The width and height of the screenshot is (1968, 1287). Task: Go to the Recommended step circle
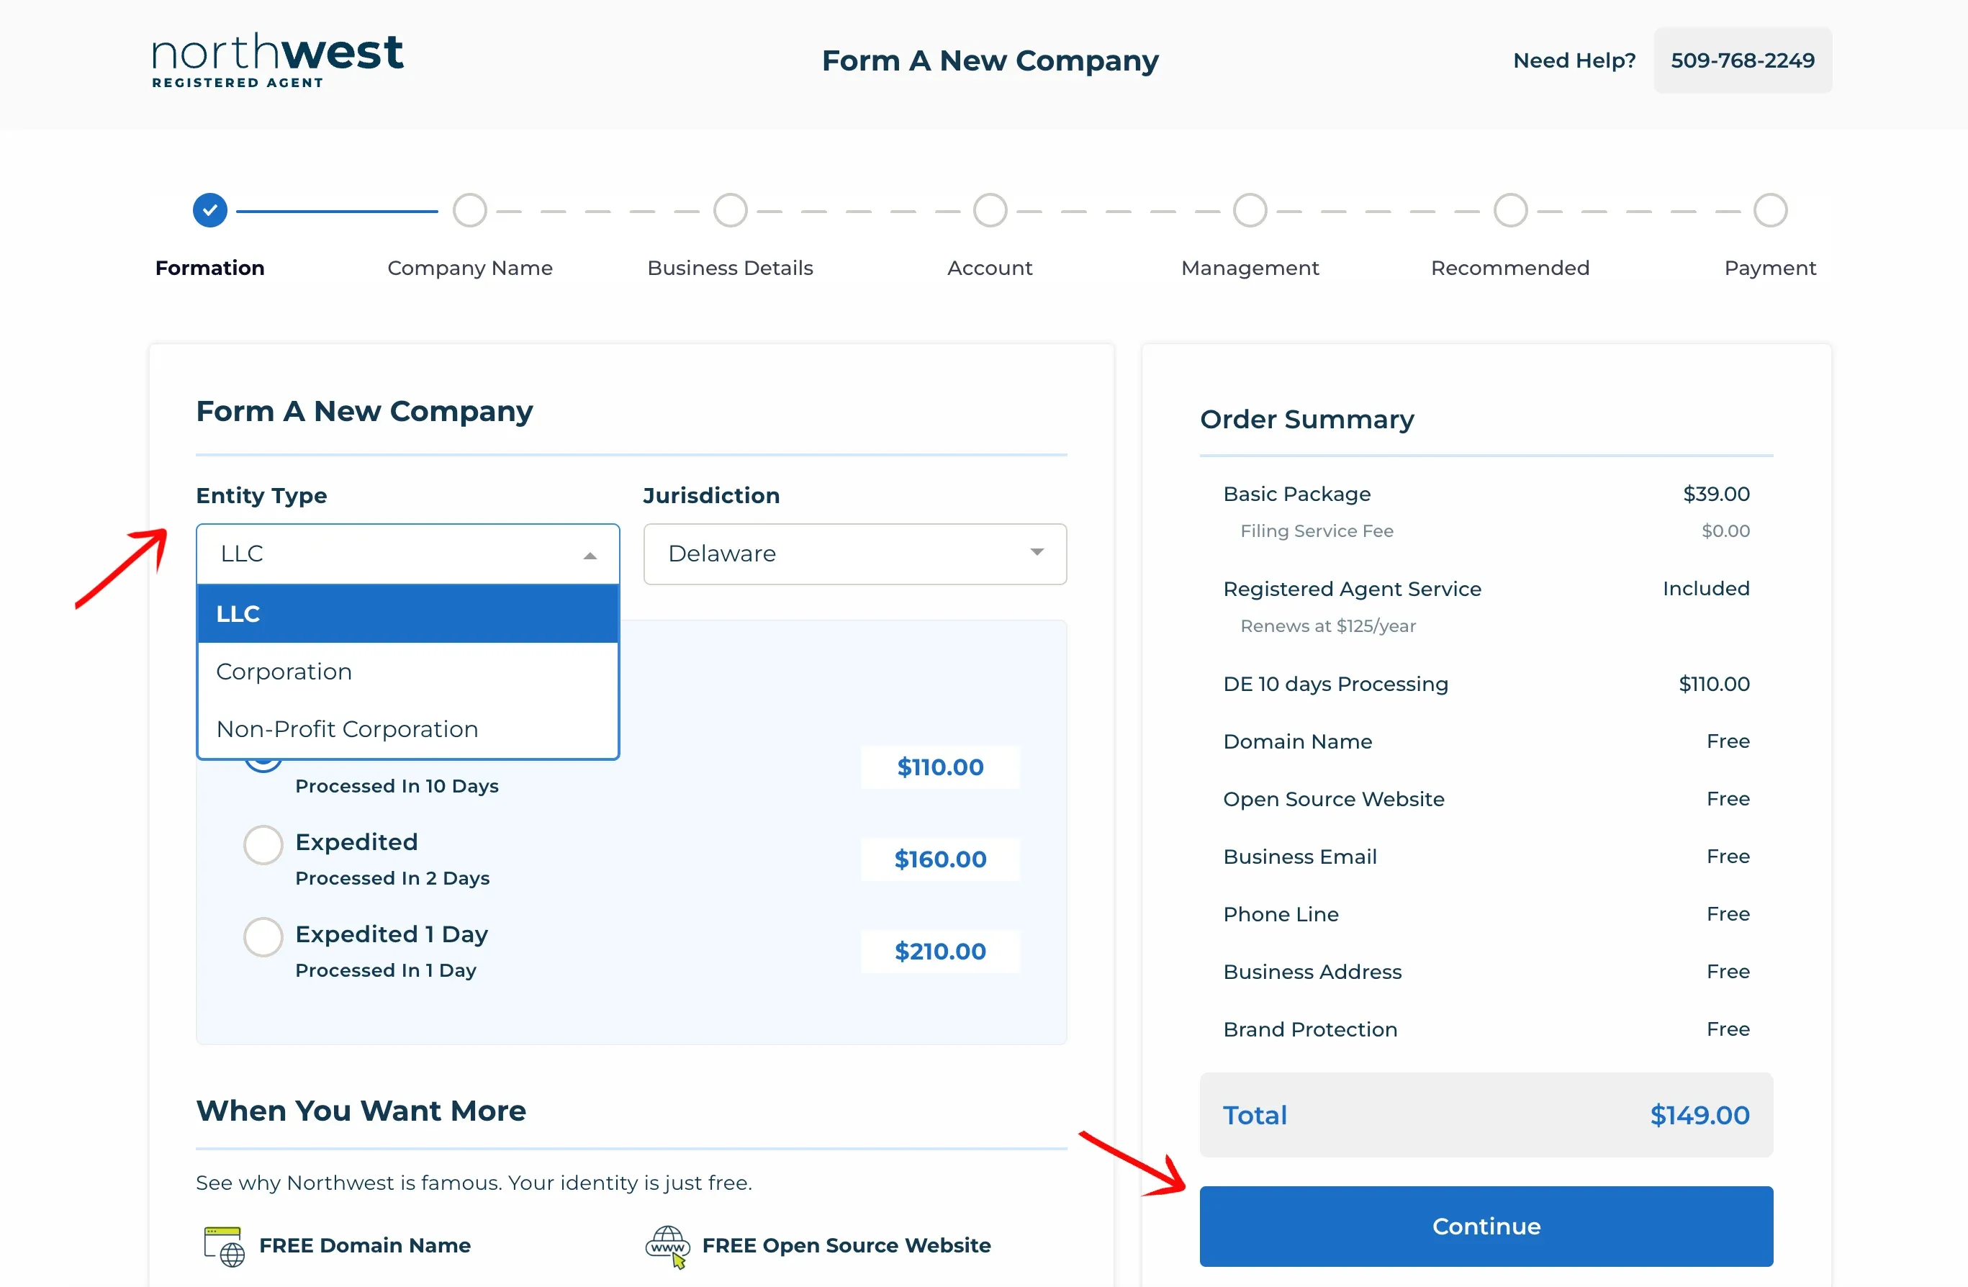pos(1510,210)
